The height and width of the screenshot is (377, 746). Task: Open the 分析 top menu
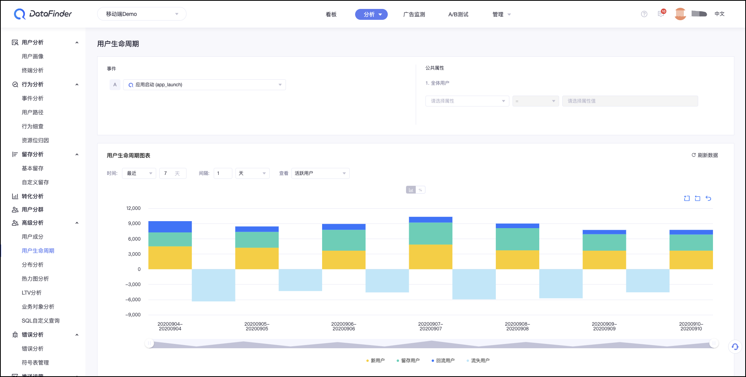[x=371, y=14]
